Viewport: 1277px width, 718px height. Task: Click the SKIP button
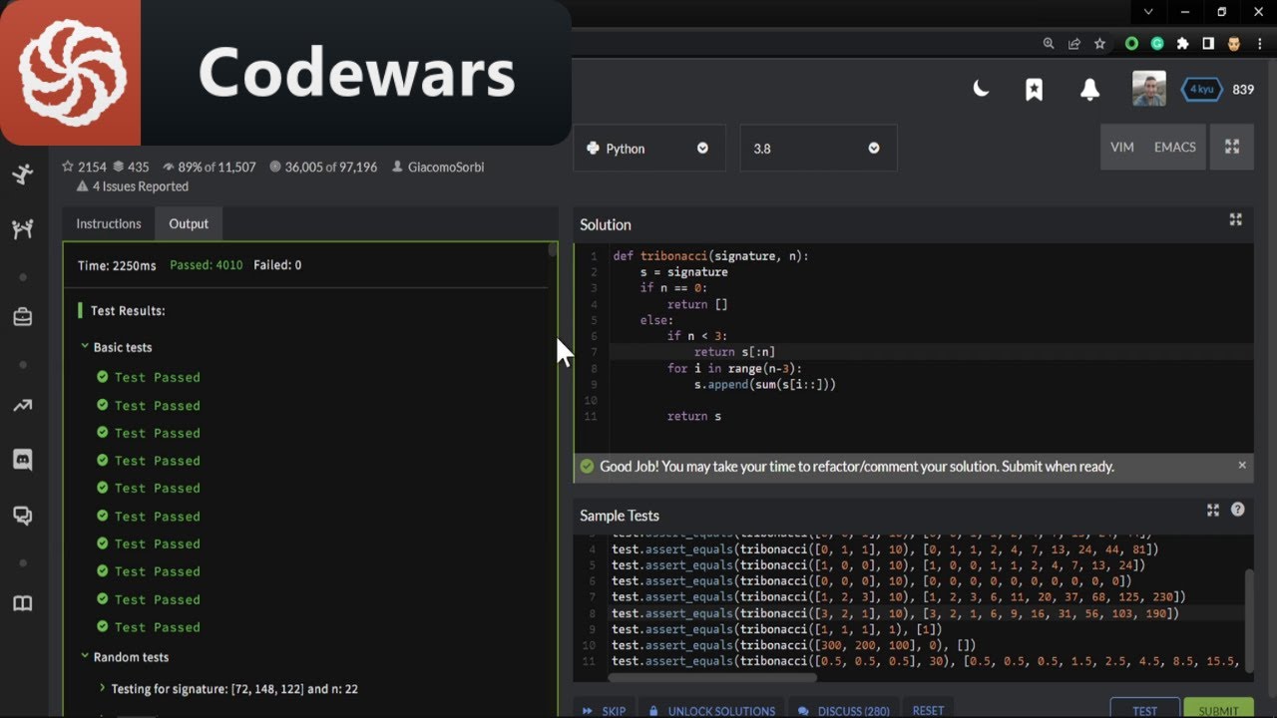[605, 710]
